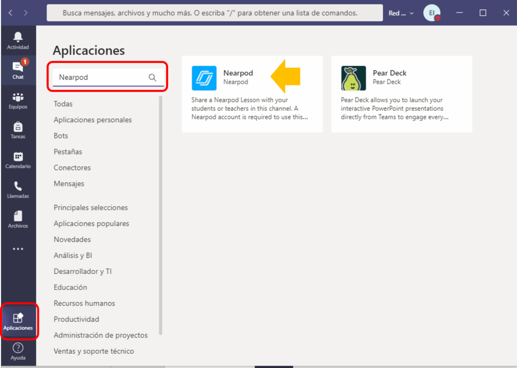Open the Educación category
Image resolution: width=517 pixels, height=368 pixels.
tap(70, 287)
